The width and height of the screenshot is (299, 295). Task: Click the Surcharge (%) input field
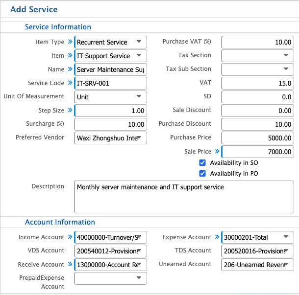pyautogui.click(x=111, y=124)
